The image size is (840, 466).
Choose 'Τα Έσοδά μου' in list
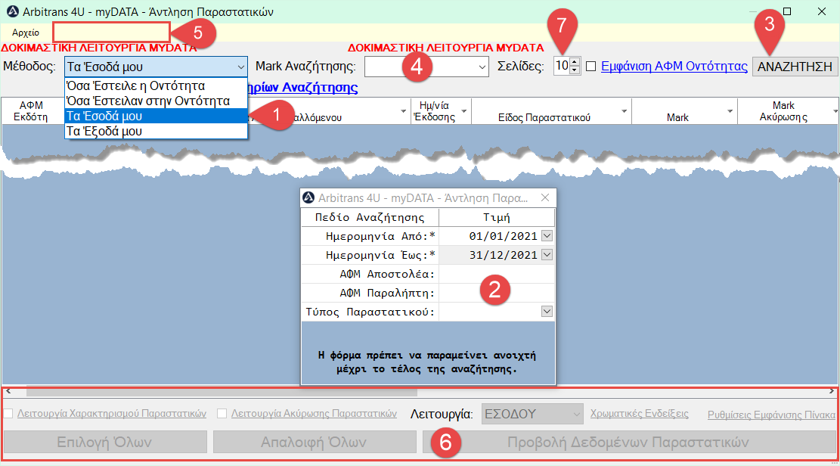pyautogui.click(x=156, y=116)
